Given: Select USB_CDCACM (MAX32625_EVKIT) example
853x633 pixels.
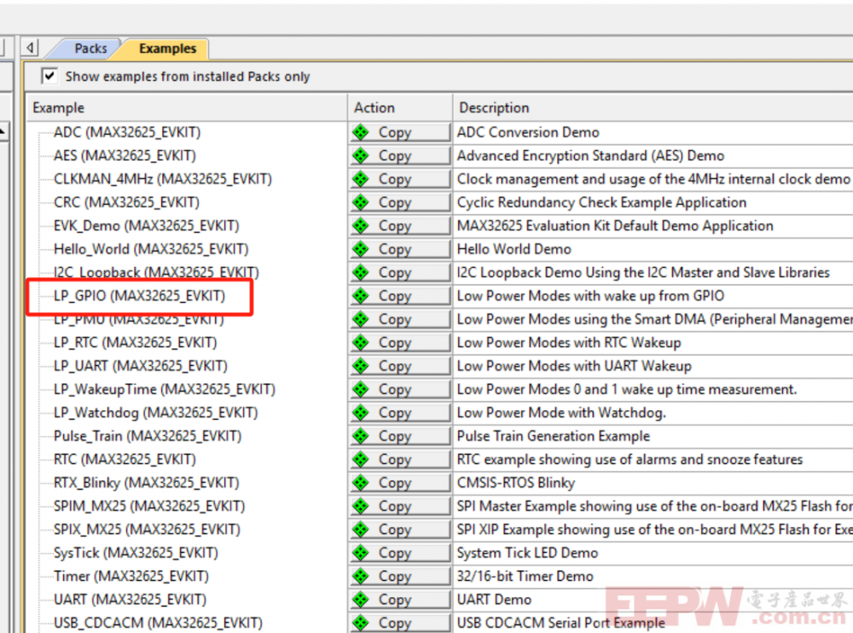Looking at the screenshot, I should pos(158,623).
